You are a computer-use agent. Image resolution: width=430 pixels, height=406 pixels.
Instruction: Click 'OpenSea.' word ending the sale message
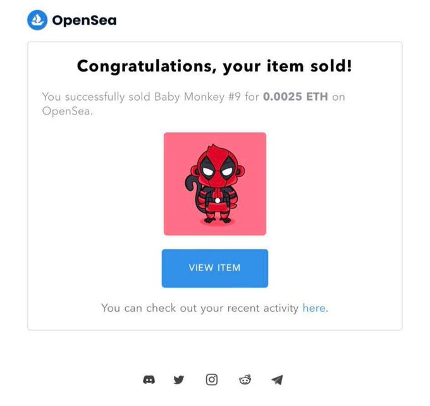(68, 111)
